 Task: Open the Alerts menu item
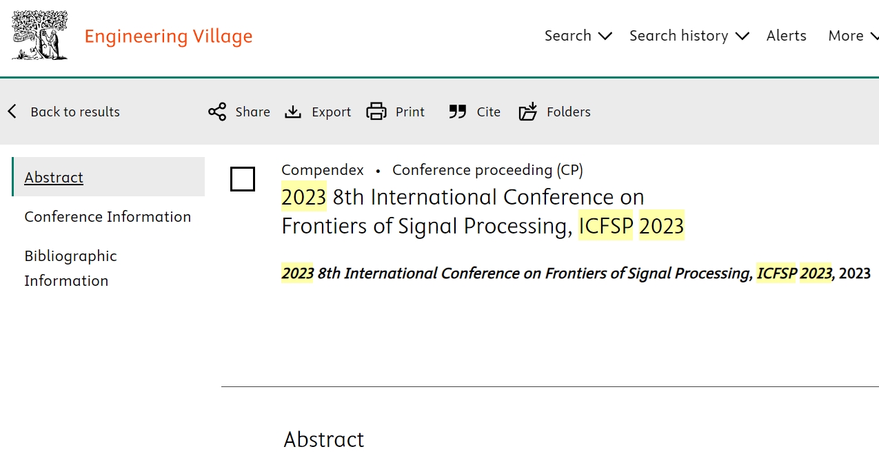(786, 36)
